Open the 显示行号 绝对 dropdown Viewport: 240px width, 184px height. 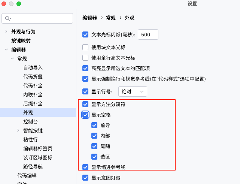133,91
